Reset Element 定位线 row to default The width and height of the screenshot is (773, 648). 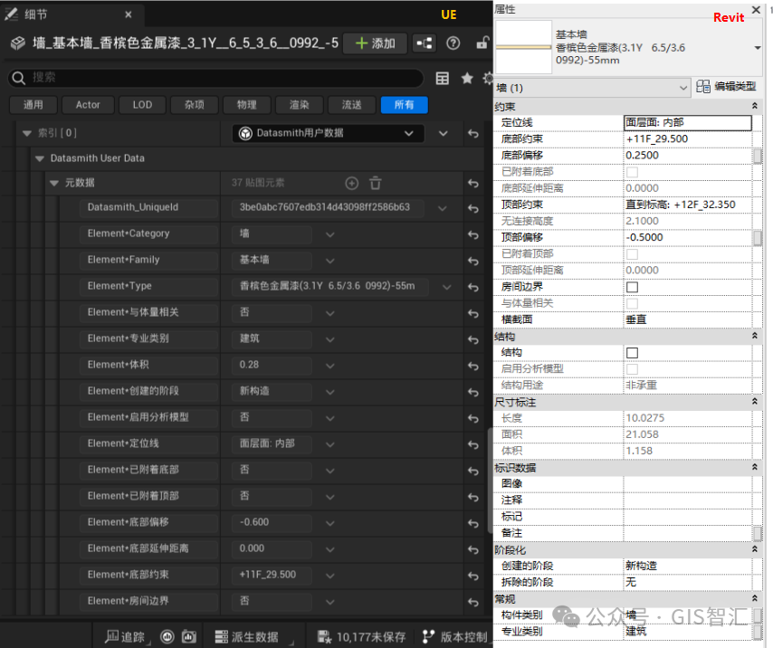coord(473,444)
